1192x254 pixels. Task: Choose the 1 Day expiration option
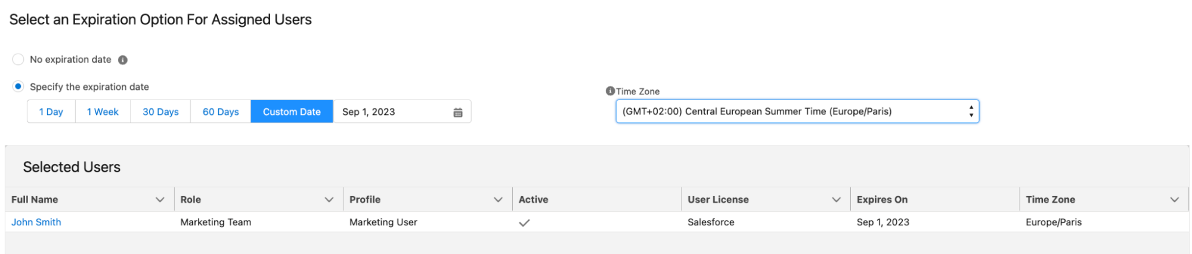(51, 111)
